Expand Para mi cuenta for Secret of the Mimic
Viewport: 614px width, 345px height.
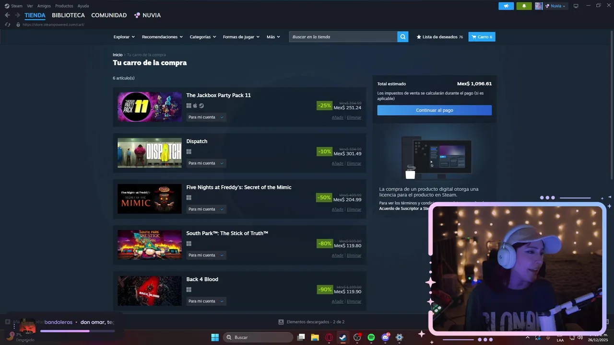[206, 209]
